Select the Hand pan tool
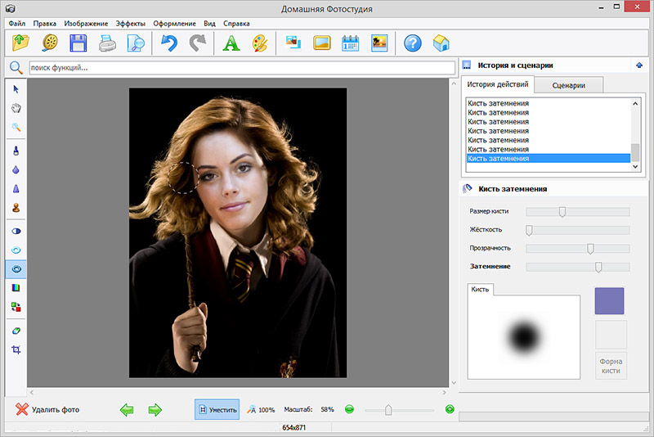The image size is (654, 437). click(x=16, y=108)
